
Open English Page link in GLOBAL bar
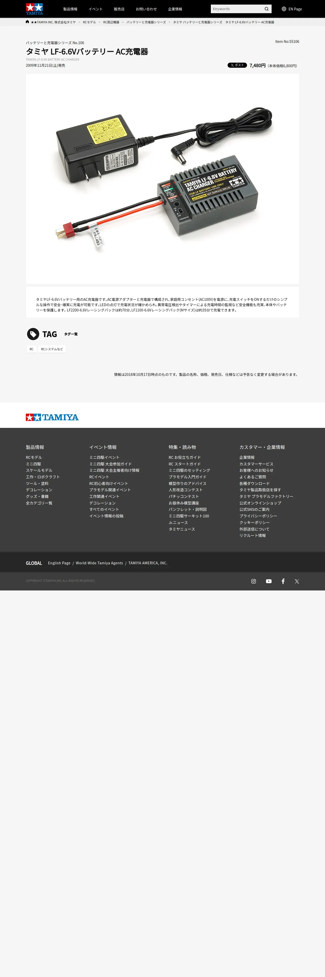click(x=59, y=563)
